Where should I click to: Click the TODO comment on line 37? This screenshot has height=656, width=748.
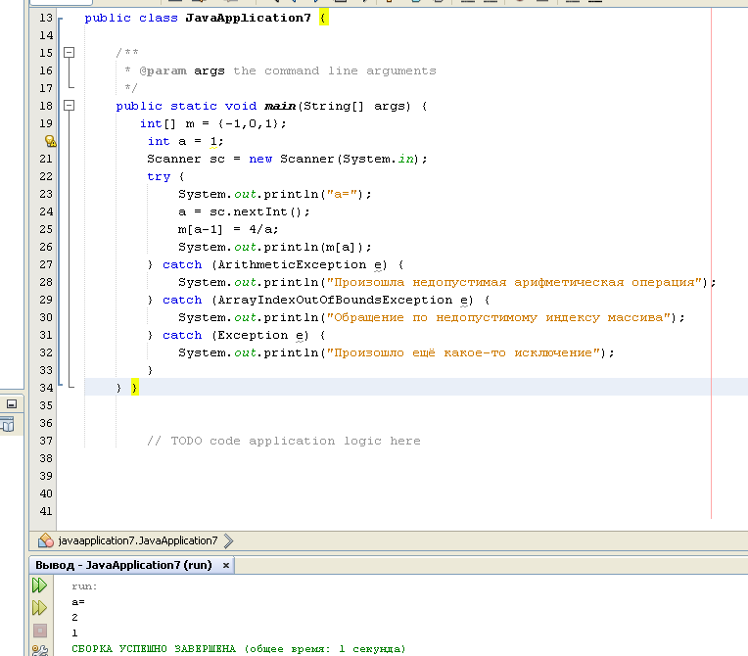(283, 441)
